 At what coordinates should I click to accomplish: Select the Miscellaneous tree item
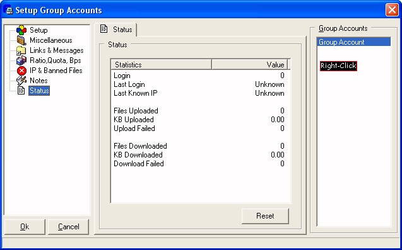pos(50,40)
